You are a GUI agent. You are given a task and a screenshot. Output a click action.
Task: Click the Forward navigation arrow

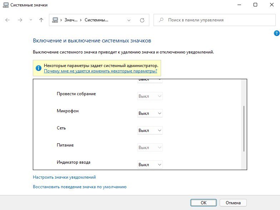pos(20,20)
